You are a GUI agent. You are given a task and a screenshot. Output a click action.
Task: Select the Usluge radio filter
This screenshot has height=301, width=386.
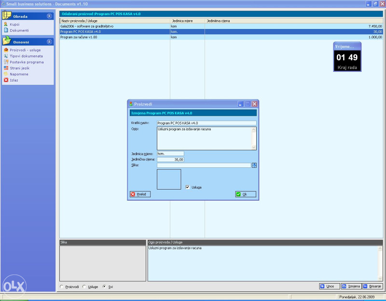84,287
